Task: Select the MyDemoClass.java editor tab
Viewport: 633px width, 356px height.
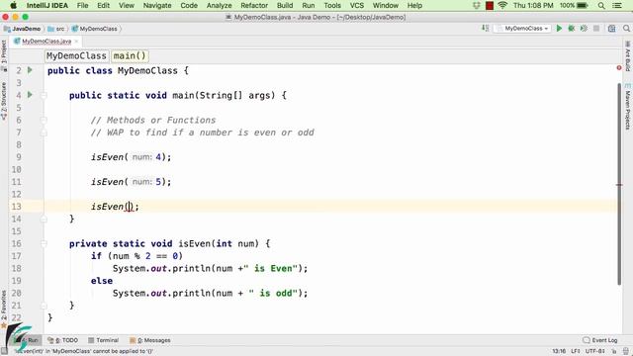Action: tap(46, 42)
